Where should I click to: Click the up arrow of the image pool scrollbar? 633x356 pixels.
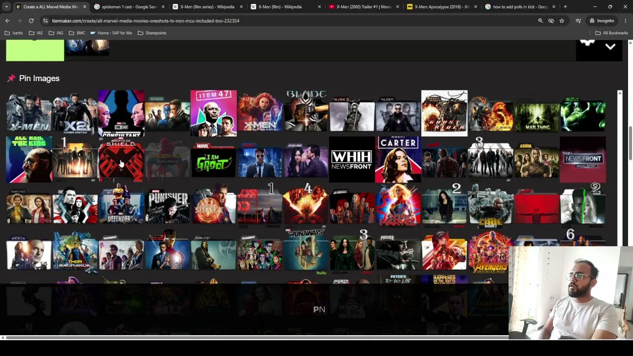(x=620, y=93)
